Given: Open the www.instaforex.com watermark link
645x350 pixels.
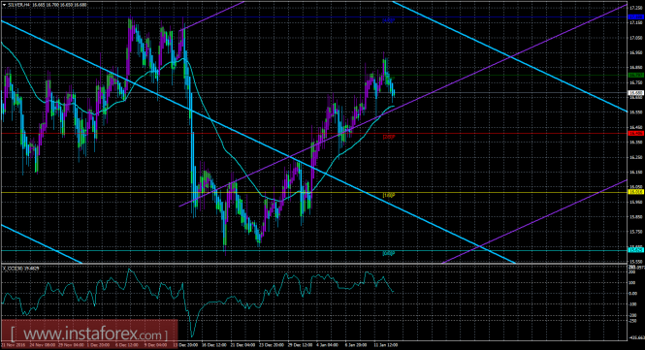Looking at the screenshot, I should 89,334.
